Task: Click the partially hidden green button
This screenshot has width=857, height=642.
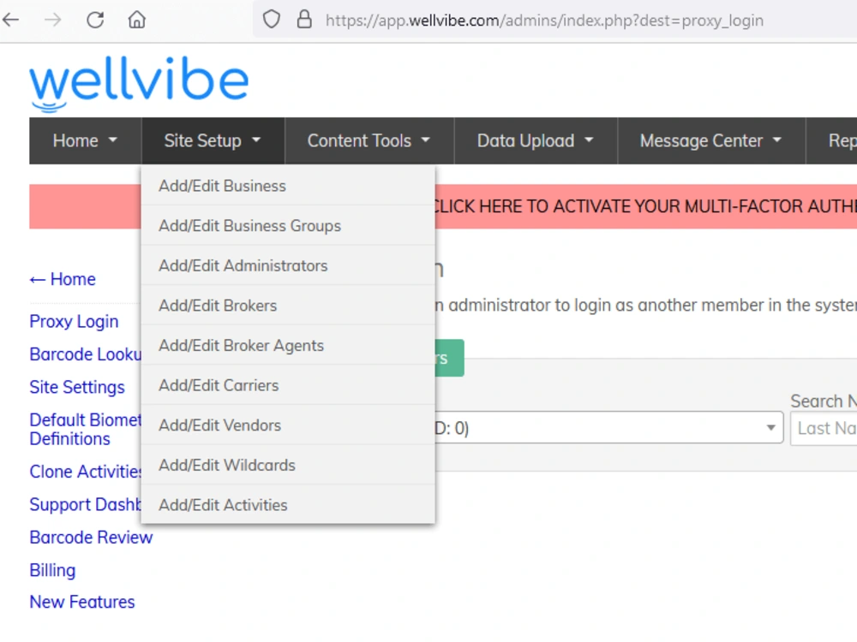Action: click(x=449, y=358)
